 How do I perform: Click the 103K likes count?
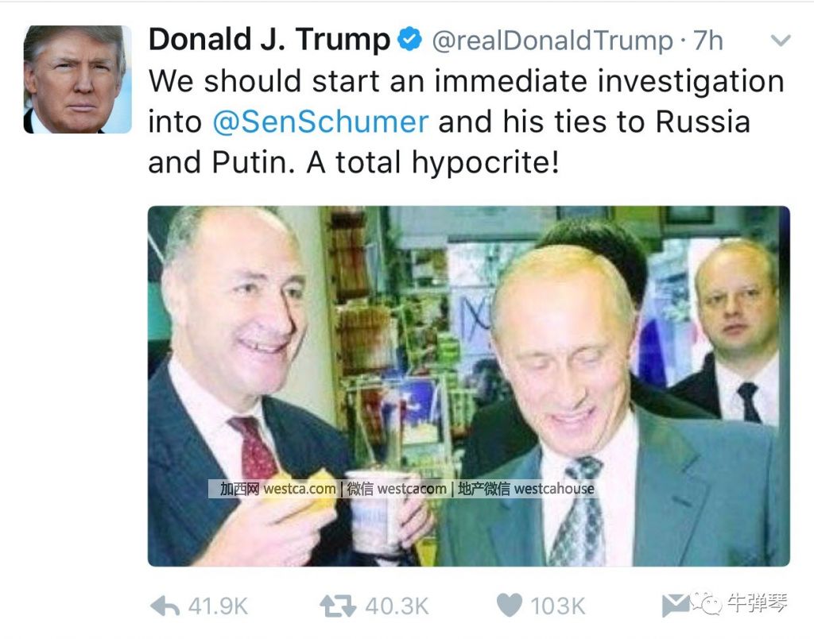pyautogui.click(x=558, y=606)
